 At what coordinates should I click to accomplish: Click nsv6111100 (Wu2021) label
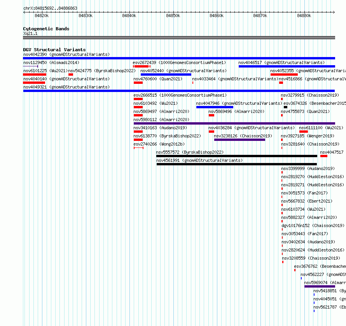tap(321, 128)
